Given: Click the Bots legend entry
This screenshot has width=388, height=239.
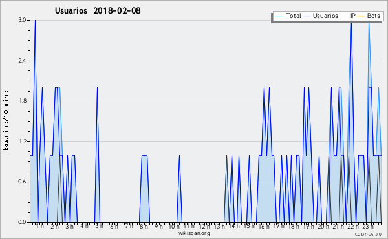Looking at the screenshot, I should point(369,16).
